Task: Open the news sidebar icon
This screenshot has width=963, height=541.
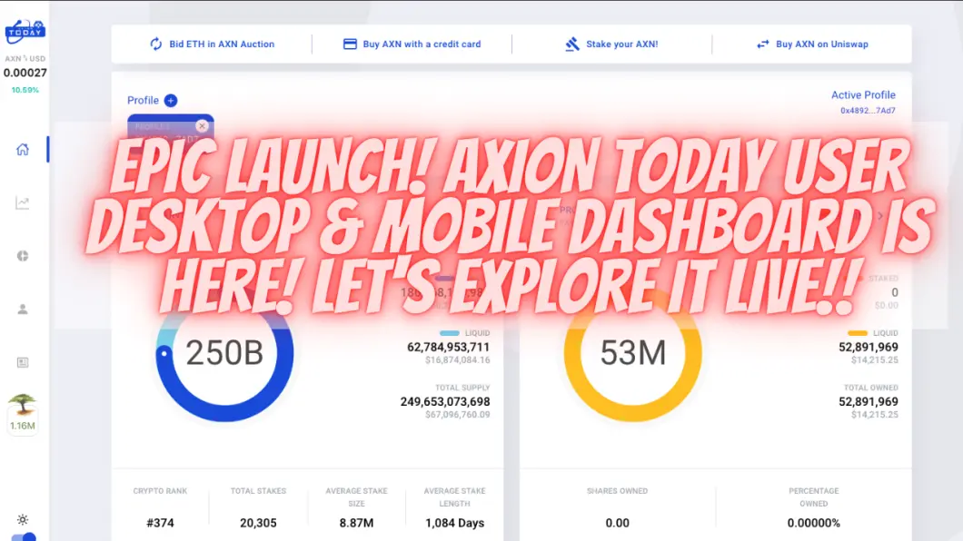Action: [x=23, y=362]
